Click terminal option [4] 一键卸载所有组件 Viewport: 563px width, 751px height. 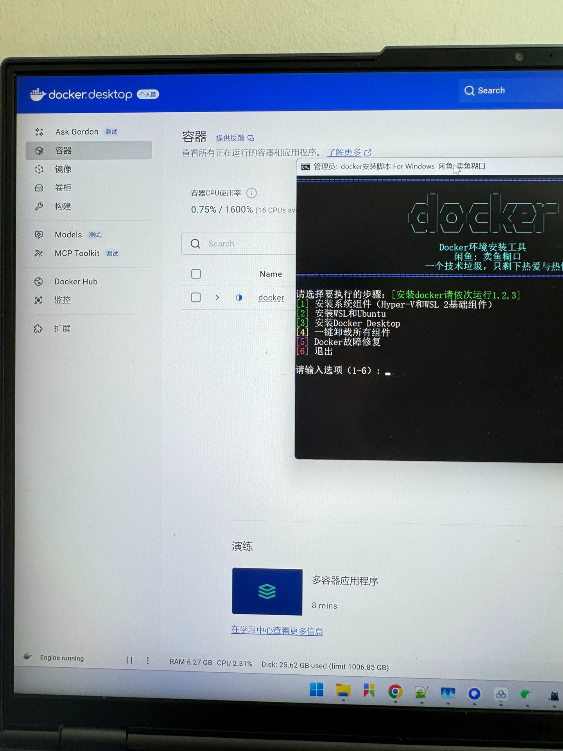point(343,332)
